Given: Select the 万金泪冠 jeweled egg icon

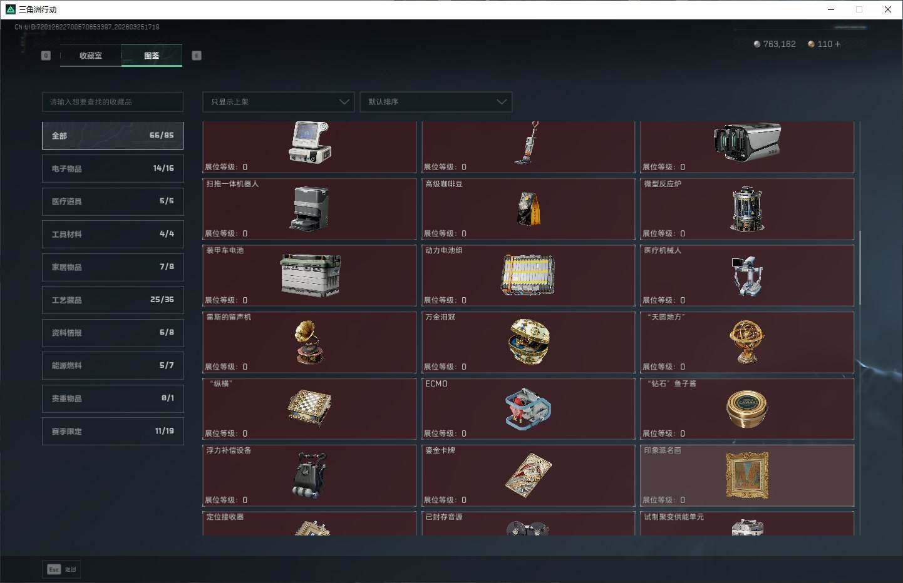Looking at the screenshot, I should (x=529, y=342).
